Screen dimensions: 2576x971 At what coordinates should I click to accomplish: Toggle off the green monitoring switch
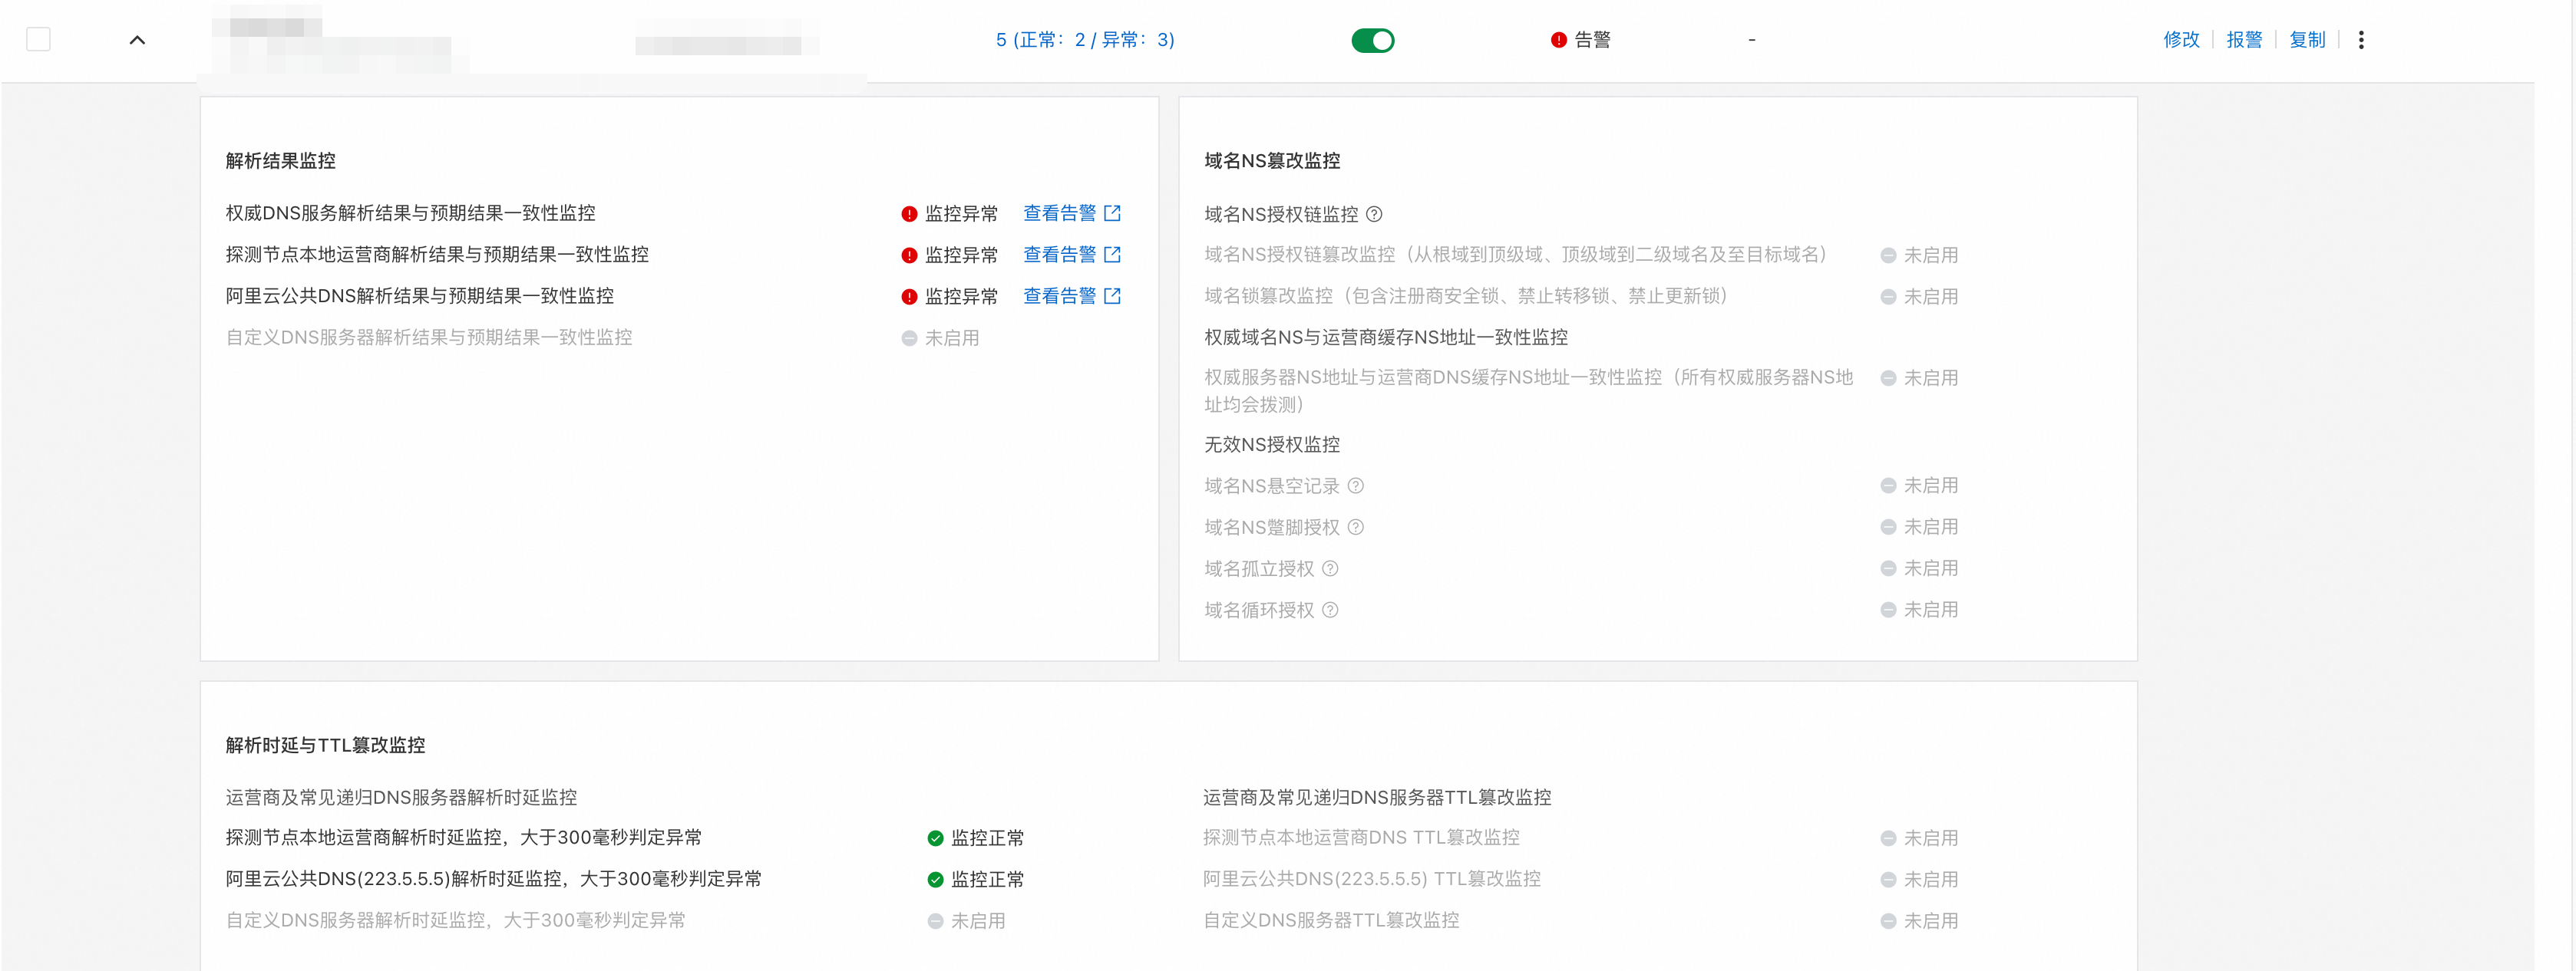coord(1372,40)
